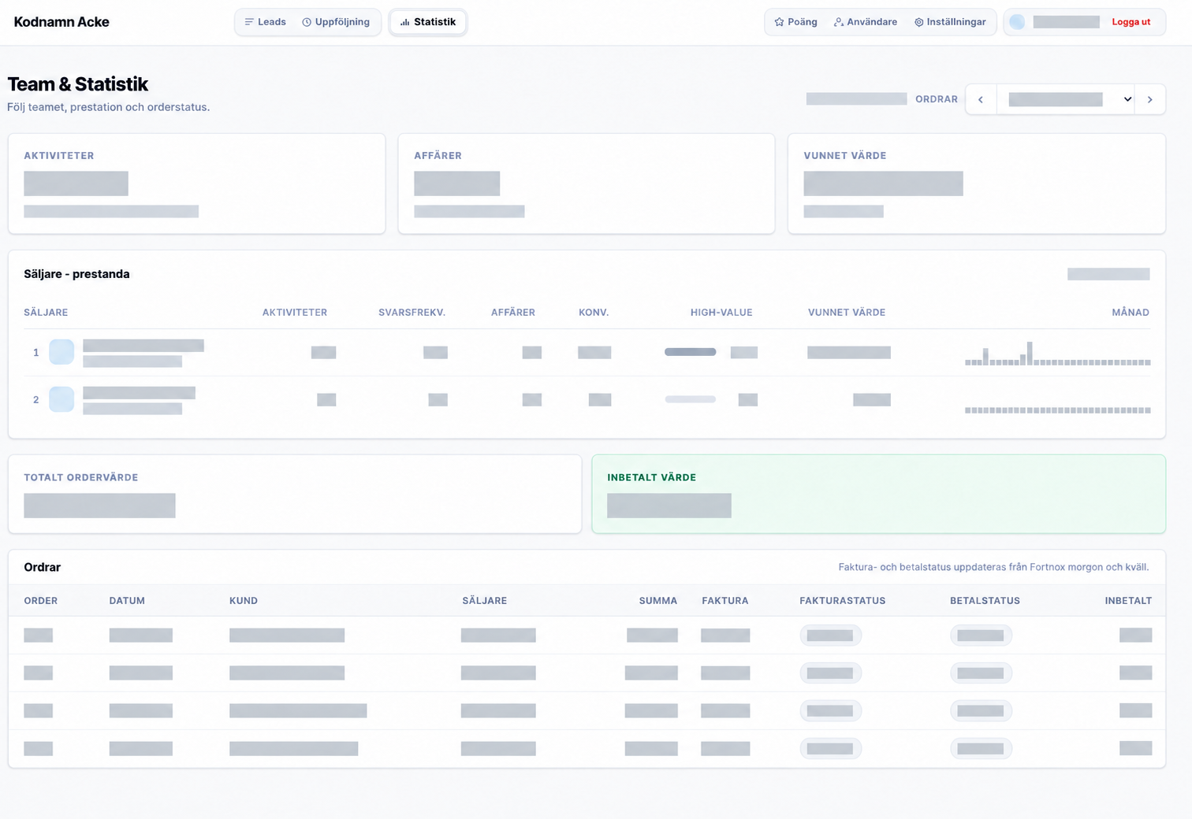
Task: Click the list icon beside Leads
Action: (x=249, y=22)
